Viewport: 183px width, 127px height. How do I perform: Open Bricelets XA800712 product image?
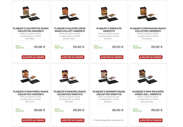tap(108, 14)
